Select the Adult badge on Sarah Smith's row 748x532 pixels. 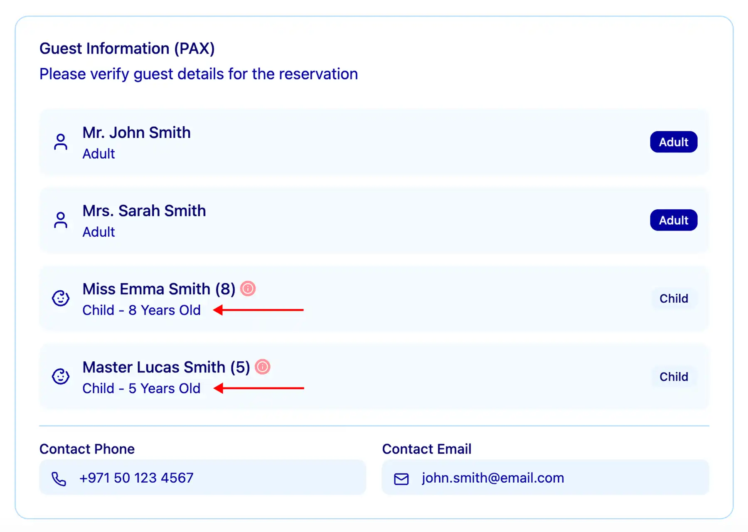[x=674, y=220]
